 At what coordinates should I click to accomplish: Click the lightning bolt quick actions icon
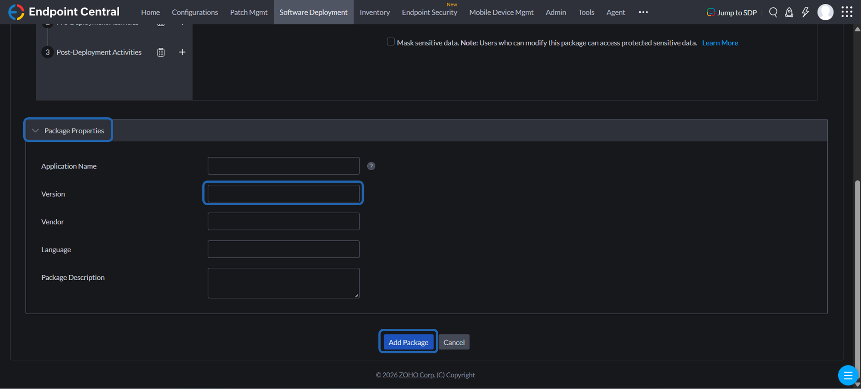805,12
